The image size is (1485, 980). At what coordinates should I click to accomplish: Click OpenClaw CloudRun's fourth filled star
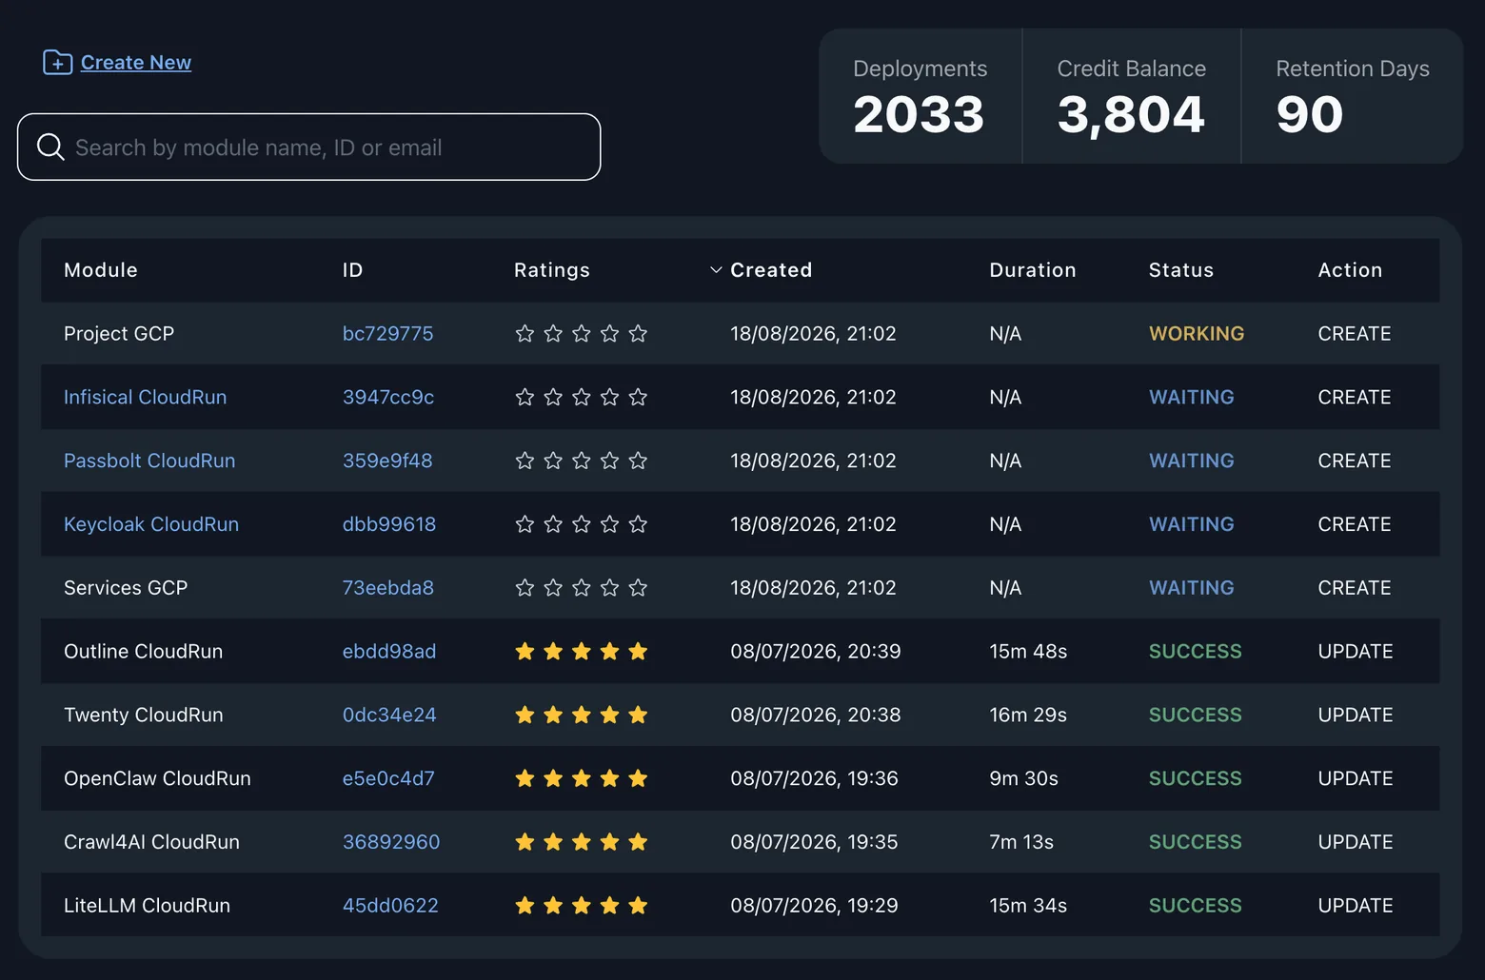click(x=610, y=778)
